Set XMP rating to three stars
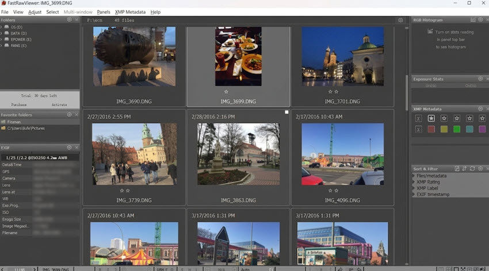489x271 pixels. (457, 118)
